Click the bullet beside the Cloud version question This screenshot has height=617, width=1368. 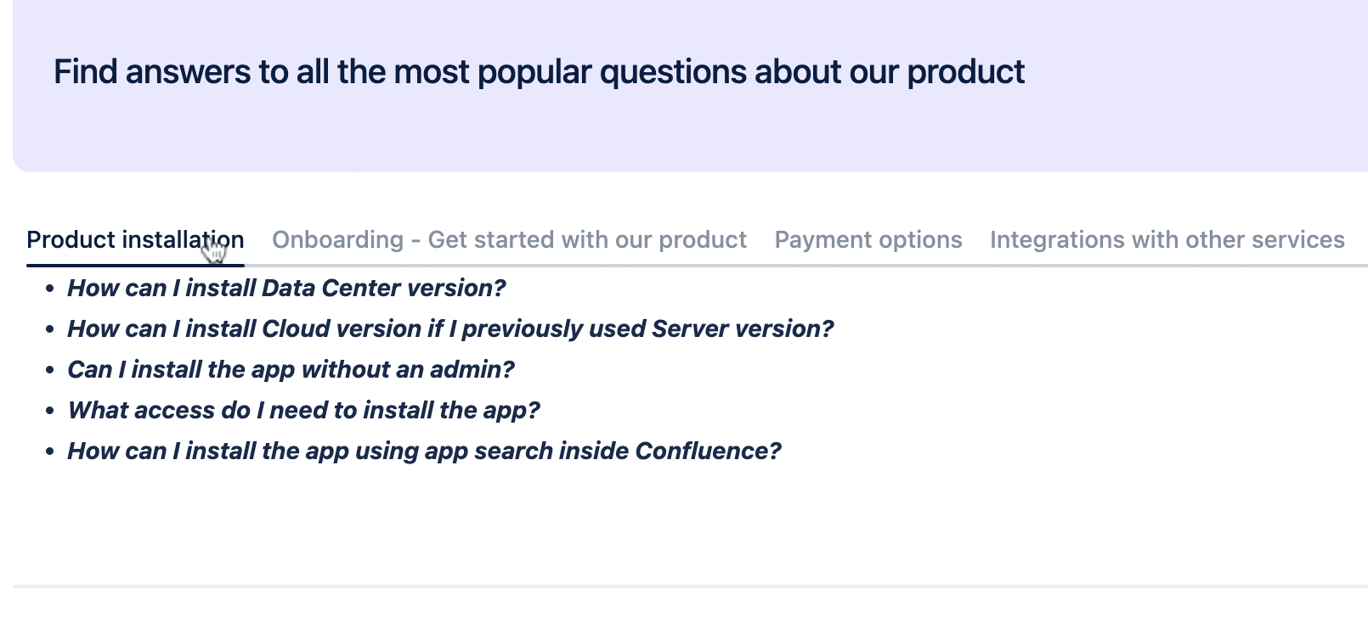(x=50, y=330)
